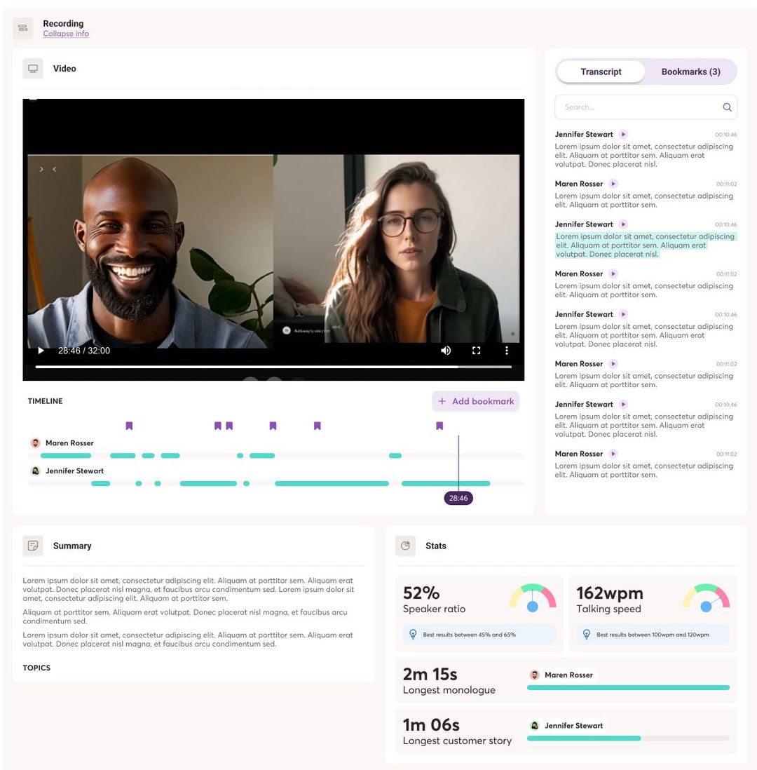Click the lightbulb tip icon under Speaker ratio
This screenshot has width=757, height=770.
click(413, 634)
